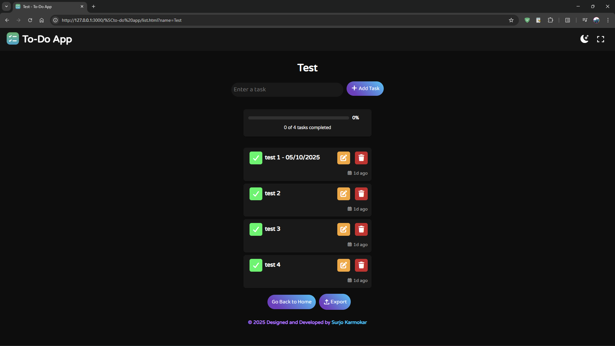The image size is (615, 346).
Task: Edit the test 2 task
Action: point(343,194)
